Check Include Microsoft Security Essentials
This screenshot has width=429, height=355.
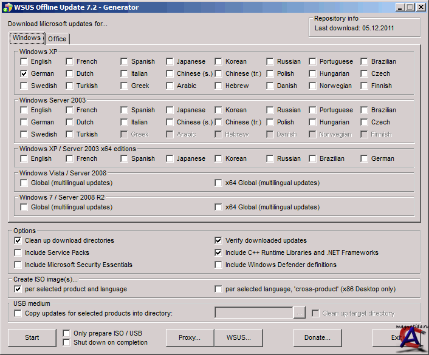(x=18, y=265)
